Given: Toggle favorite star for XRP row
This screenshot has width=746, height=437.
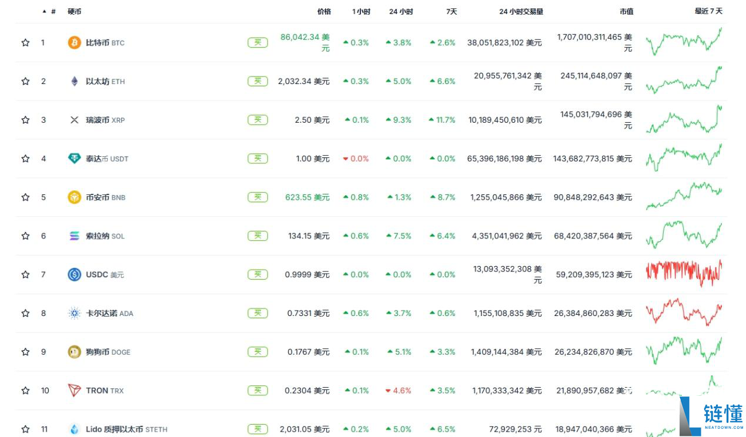Looking at the screenshot, I should coord(25,120).
